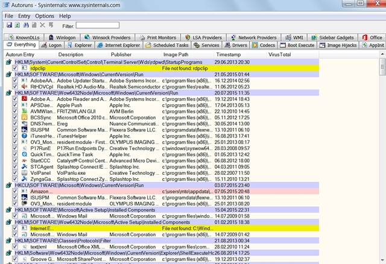This screenshot has height=264, width=386.
Task: Uncheck the AdobeAA Updater checkbox
Action: click(15, 80)
